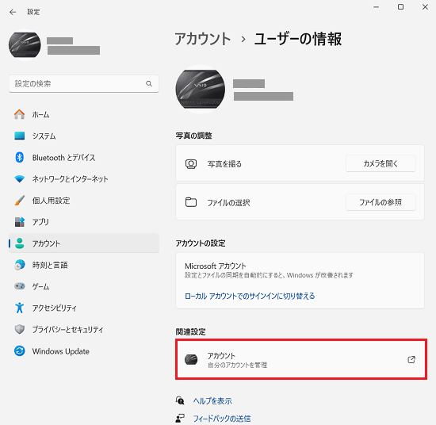436x425 pixels.
Task: Click the アカウント person icon in sidebar
Action: 20,243
